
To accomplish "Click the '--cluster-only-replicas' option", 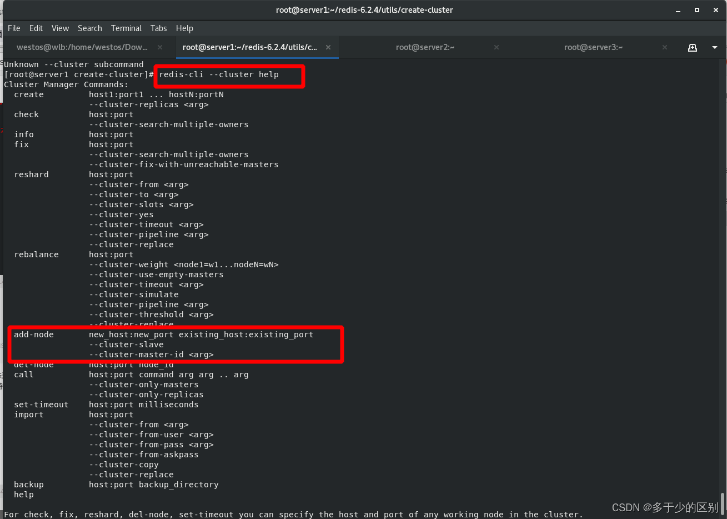I will [x=146, y=395].
